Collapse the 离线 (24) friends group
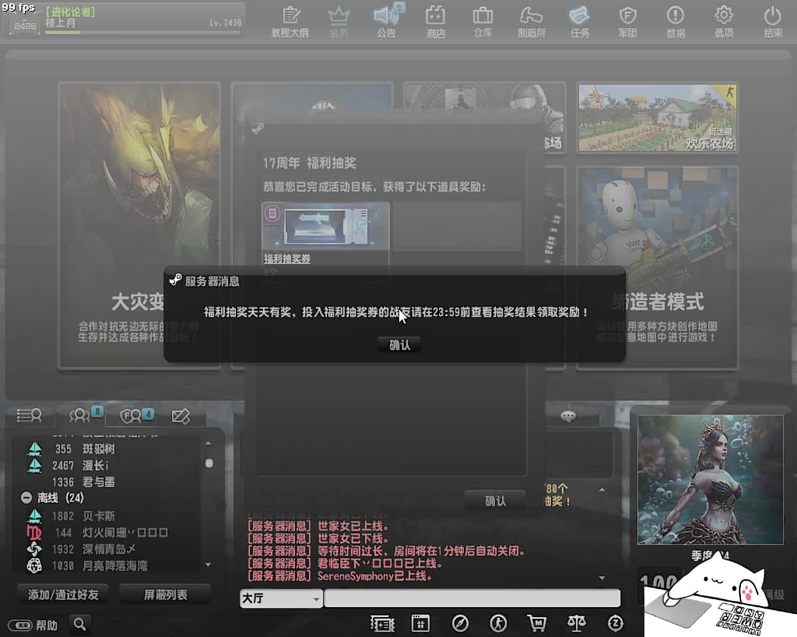The image size is (797, 637). click(26, 498)
